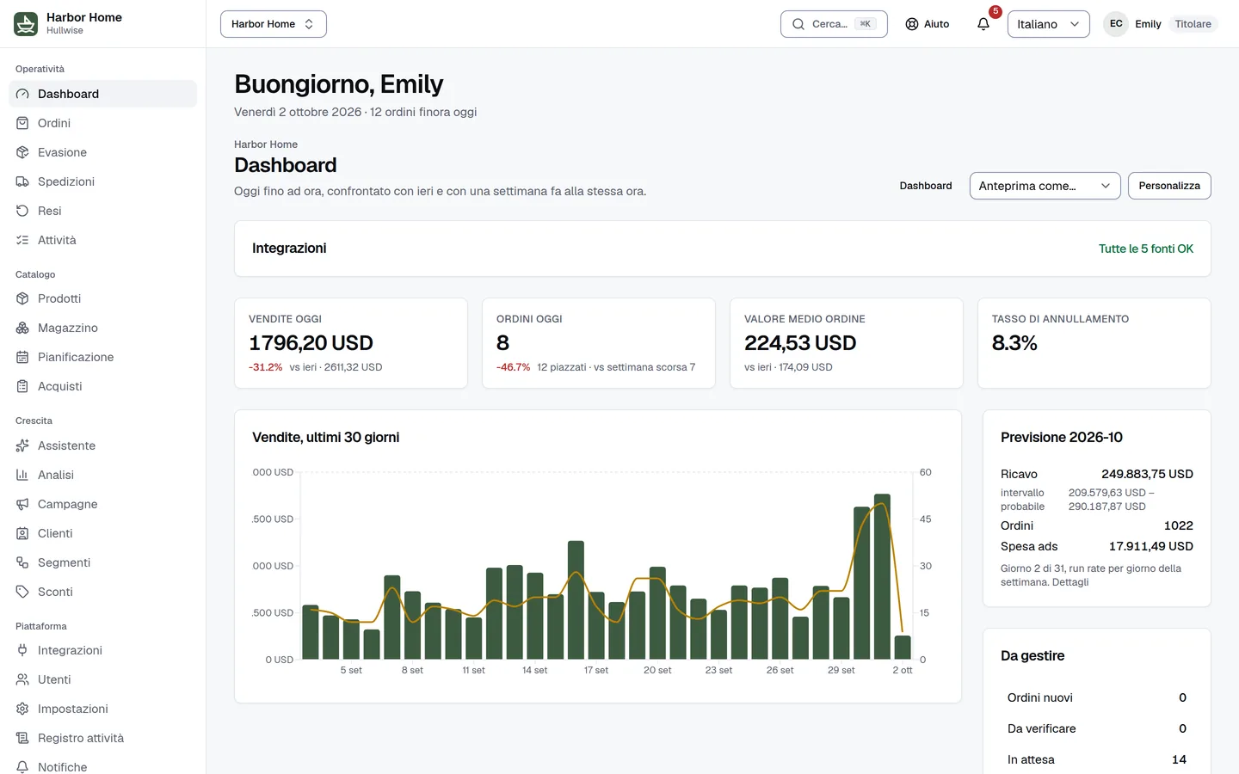Open the notifications bell icon
Viewport: 1239px width, 774px height.
[983, 24]
